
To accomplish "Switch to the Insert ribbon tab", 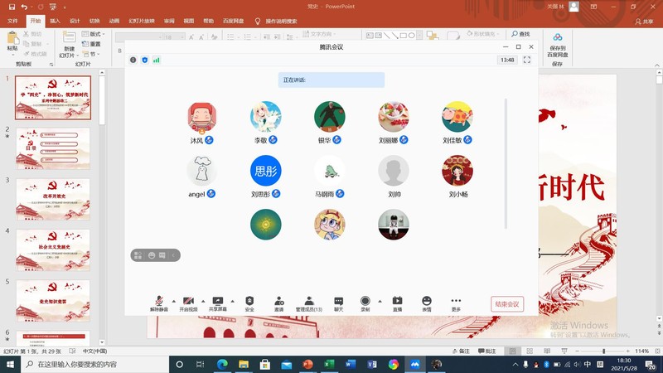I will pyautogui.click(x=55, y=21).
